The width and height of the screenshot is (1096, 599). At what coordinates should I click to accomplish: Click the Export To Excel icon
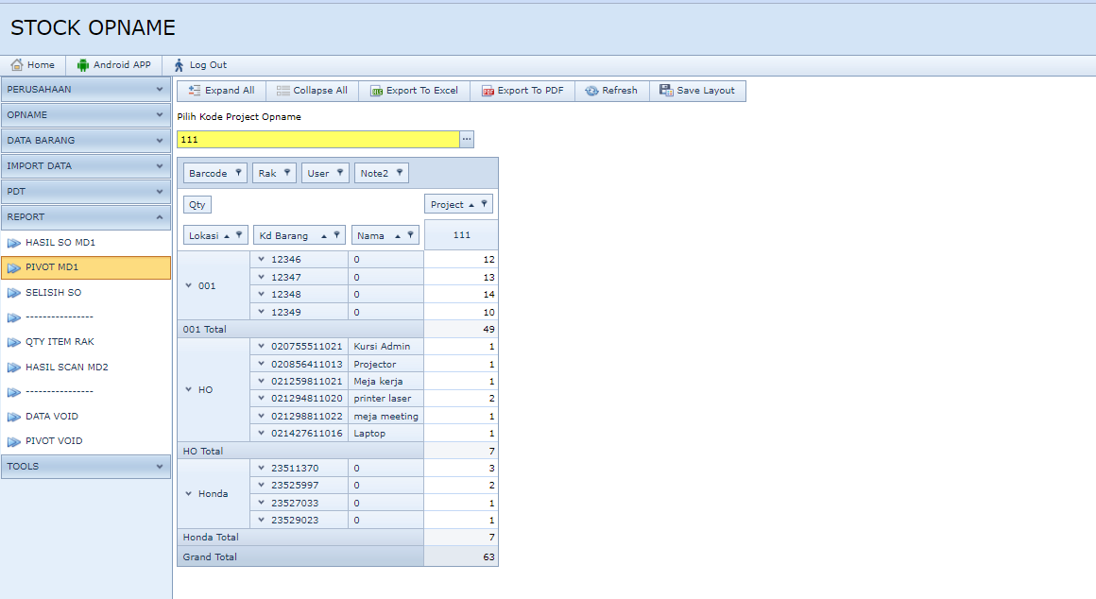point(377,91)
